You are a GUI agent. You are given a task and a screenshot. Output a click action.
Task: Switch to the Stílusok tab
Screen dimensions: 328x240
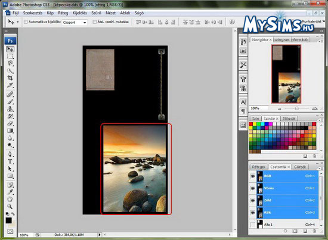pos(289,119)
